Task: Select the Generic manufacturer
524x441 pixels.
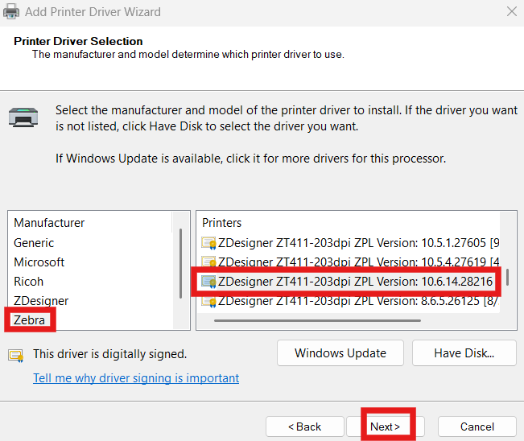Action: click(34, 243)
